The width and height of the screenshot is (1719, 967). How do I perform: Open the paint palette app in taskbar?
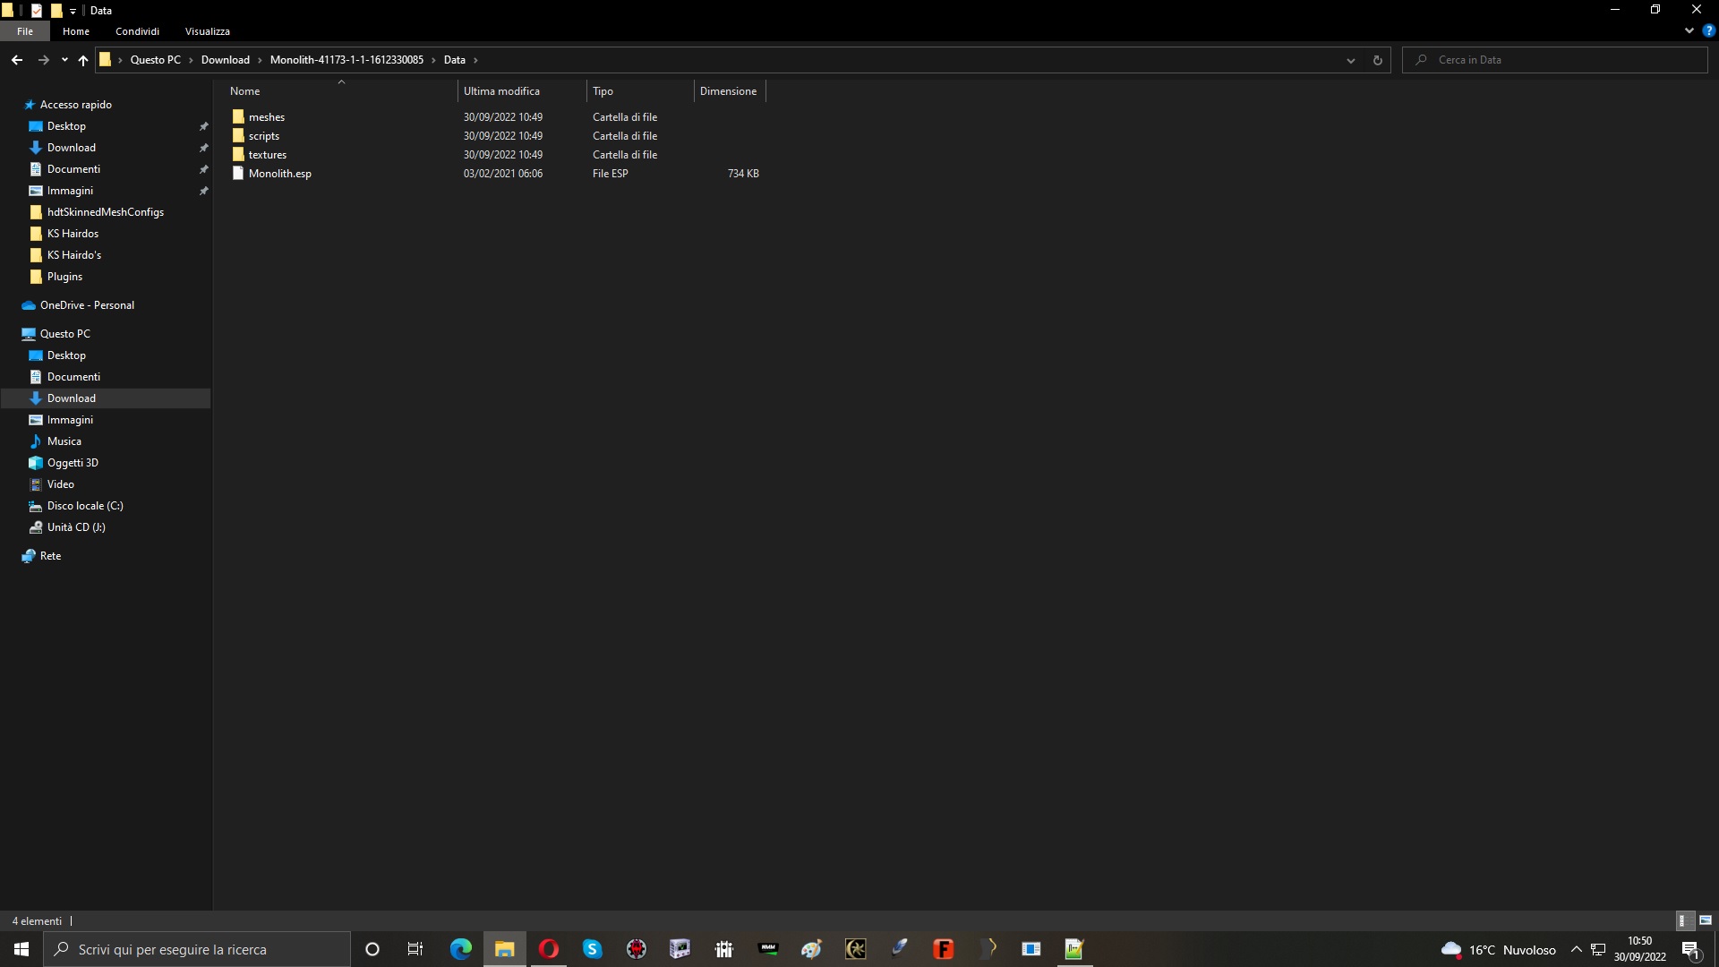[812, 949]
